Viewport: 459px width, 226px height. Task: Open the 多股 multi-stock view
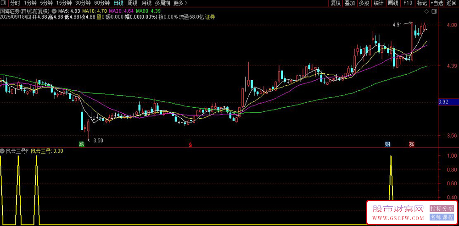364,3
